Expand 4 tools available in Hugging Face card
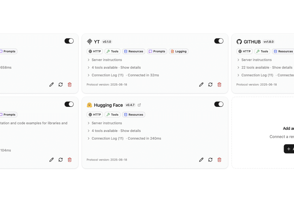294x221 pixels. click(x=114, y=131)
